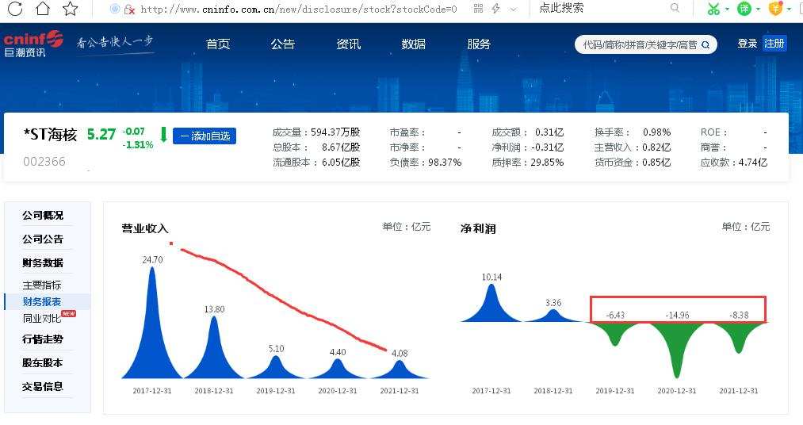Click the 10.14 net profit peak

click(491, 303)
